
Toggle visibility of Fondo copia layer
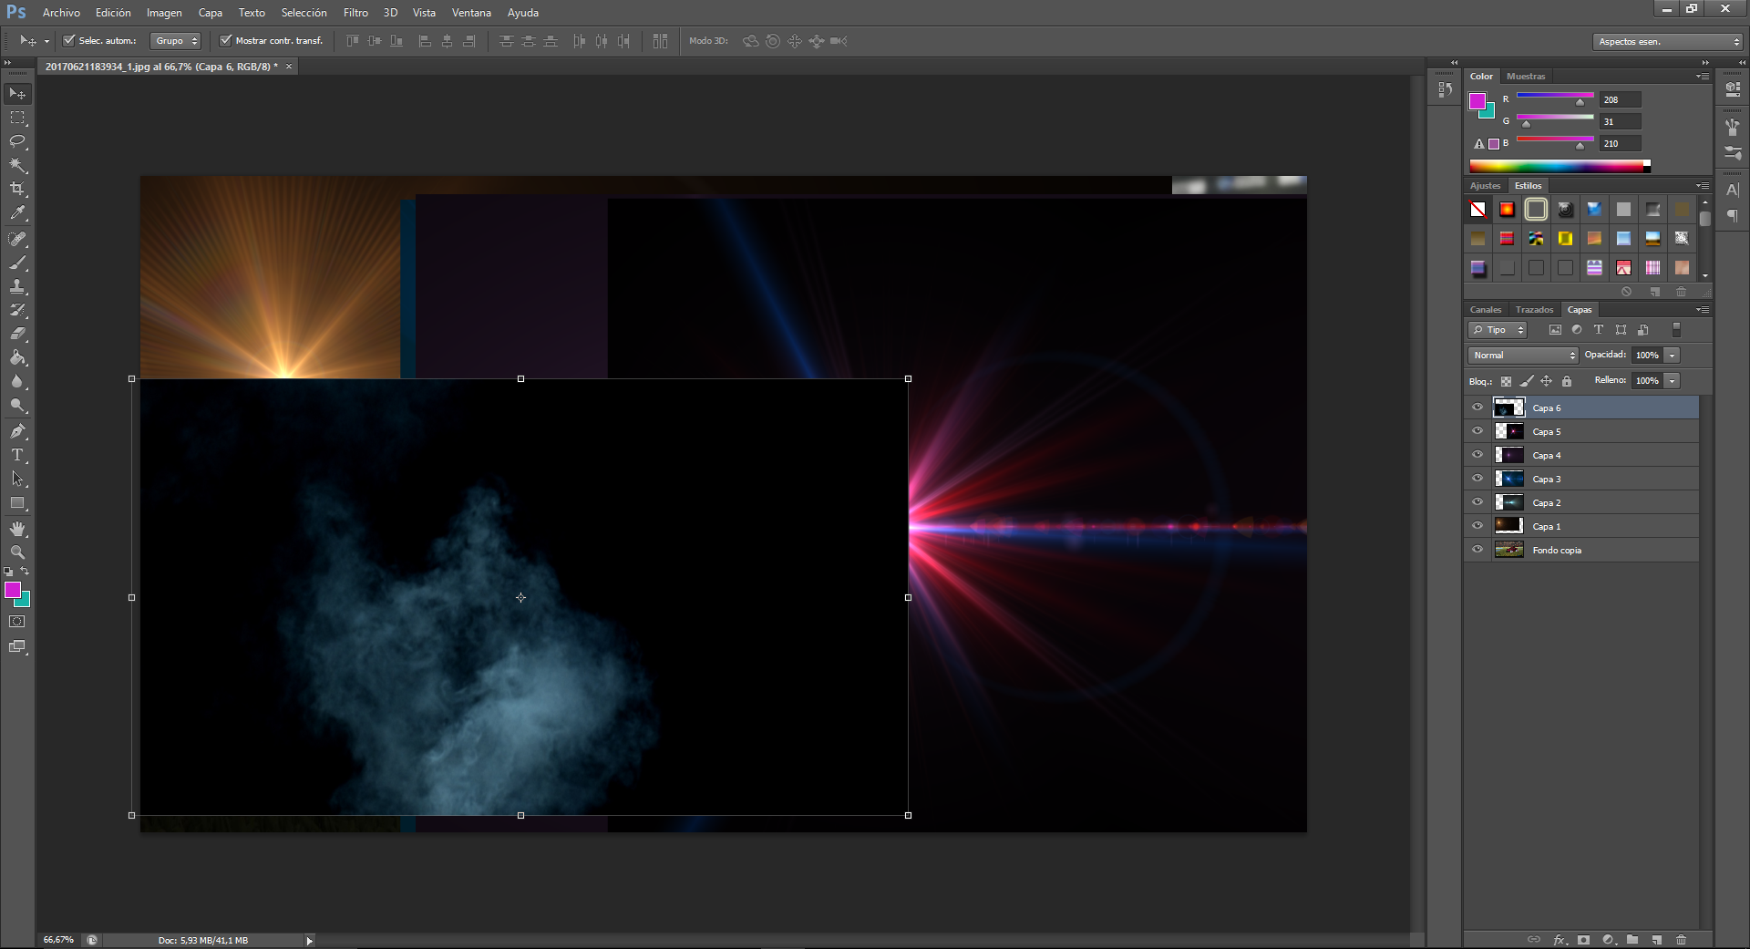pos(1477,550)
